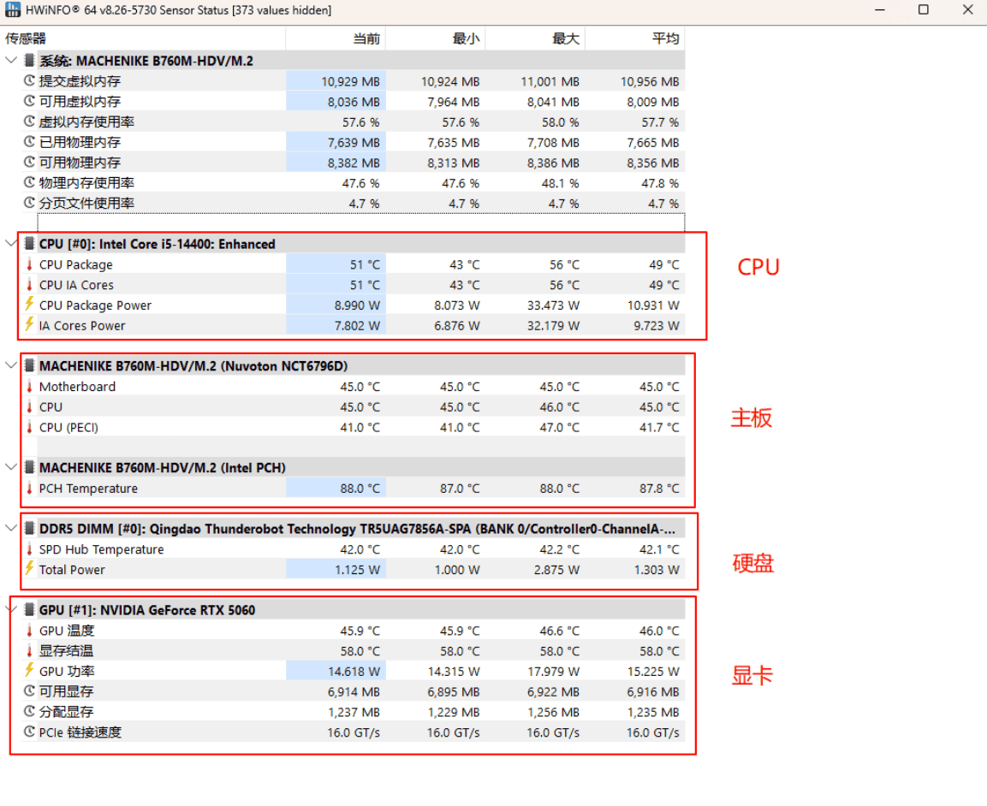Click the 显存结温 row label
This screenshot has height=806, width=987.
point(66,650)
